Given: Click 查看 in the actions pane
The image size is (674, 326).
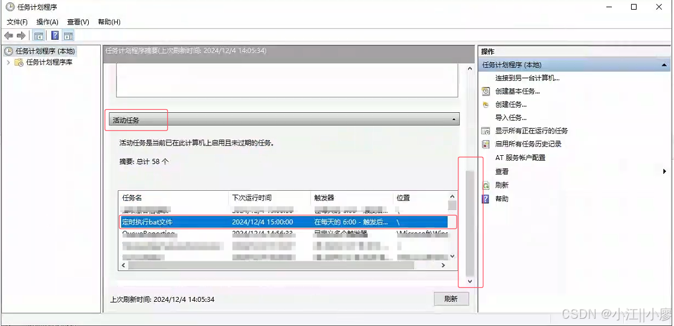Looking at the screenshot, I should [502, 171].
